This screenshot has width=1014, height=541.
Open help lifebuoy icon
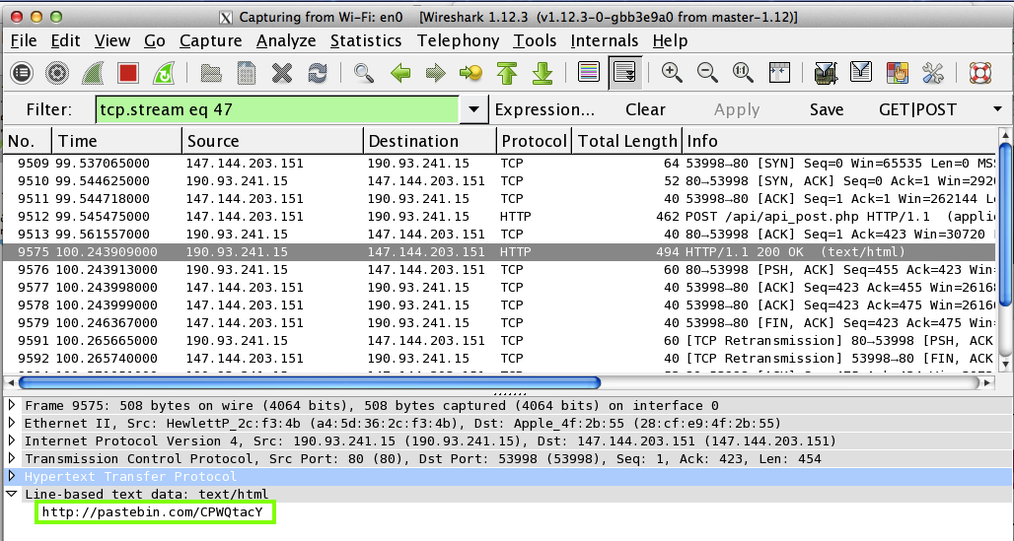click(x=980, y=73)
